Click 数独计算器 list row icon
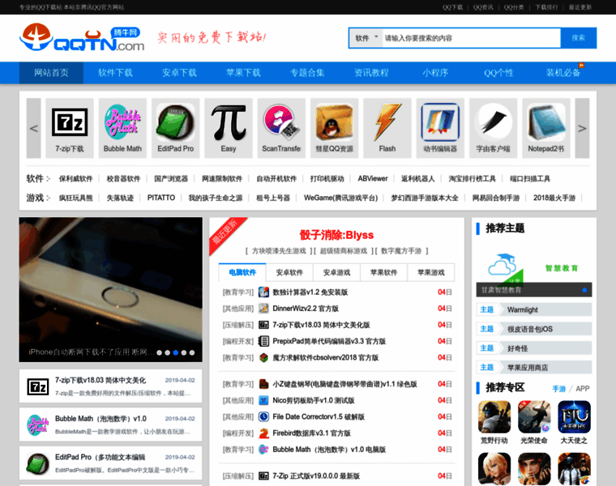Viewport: 616px width, 486px height. [263, 292]
